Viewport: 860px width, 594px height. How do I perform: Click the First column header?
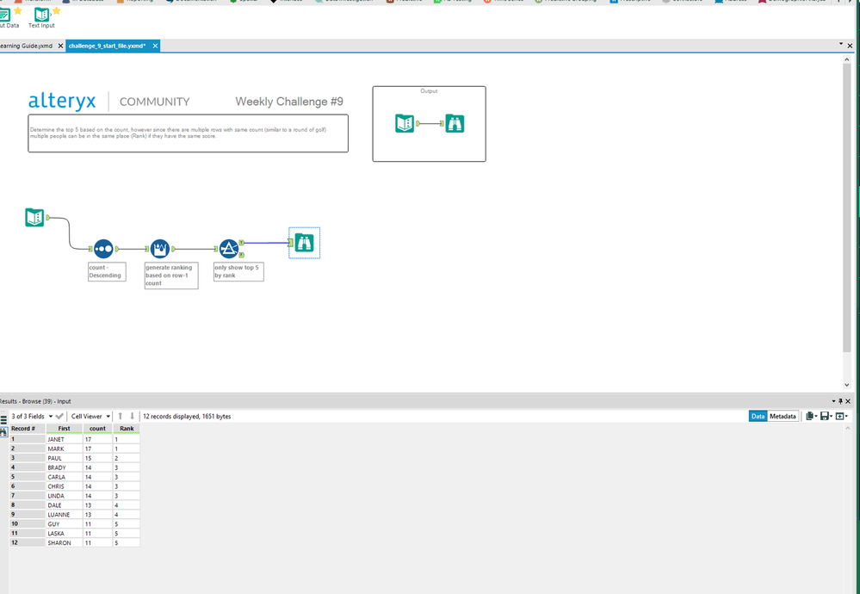click(65, 429)
